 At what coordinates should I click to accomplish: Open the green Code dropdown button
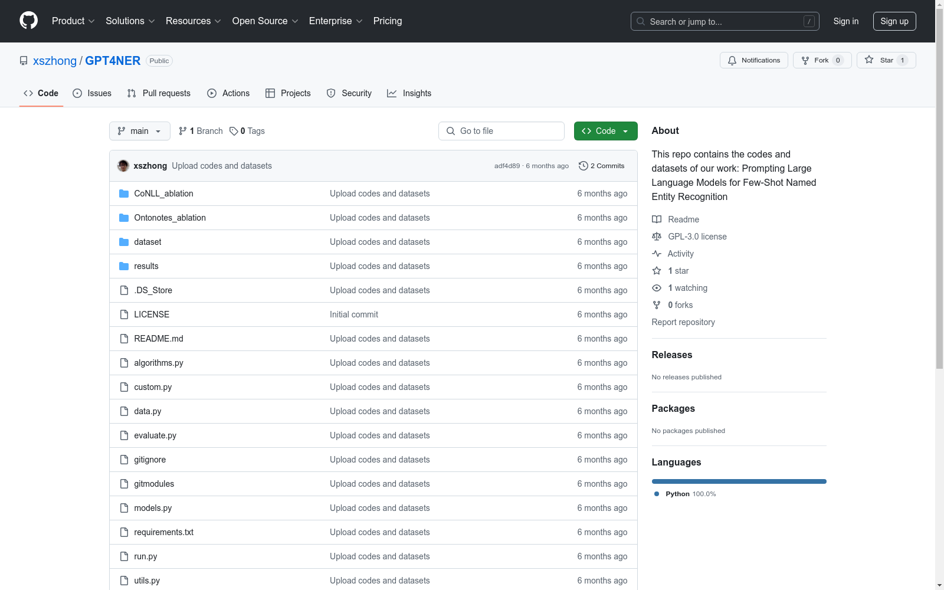605,131
